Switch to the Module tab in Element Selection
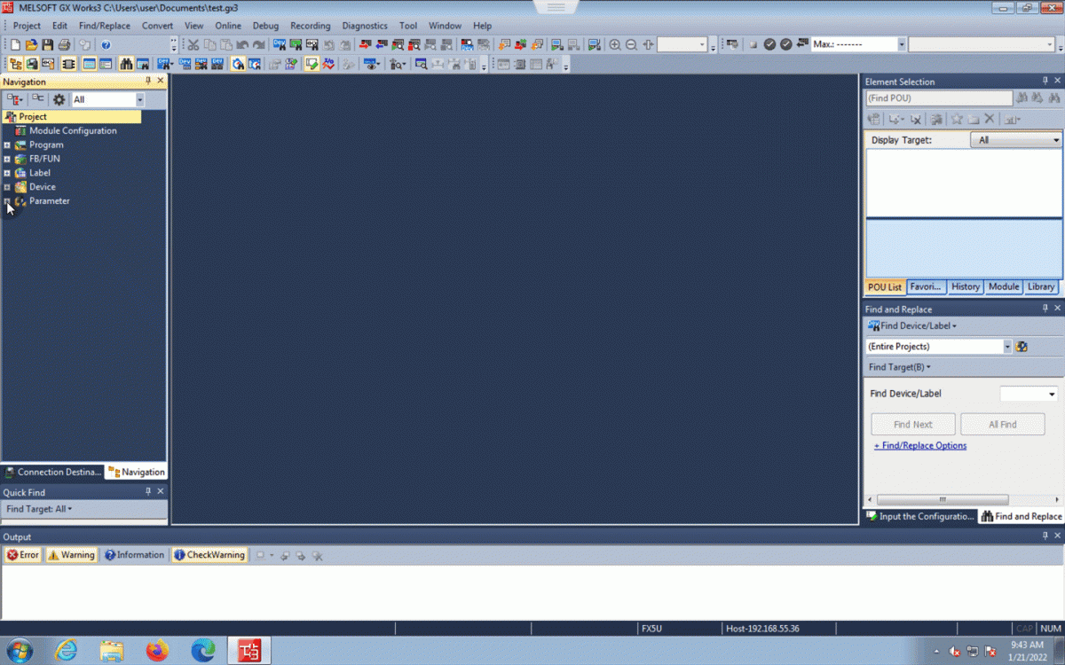Screen dimensions: 1065x665 (x=1004, y=286)
